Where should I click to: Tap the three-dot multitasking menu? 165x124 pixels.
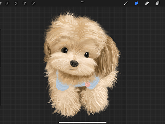[82, 2]
